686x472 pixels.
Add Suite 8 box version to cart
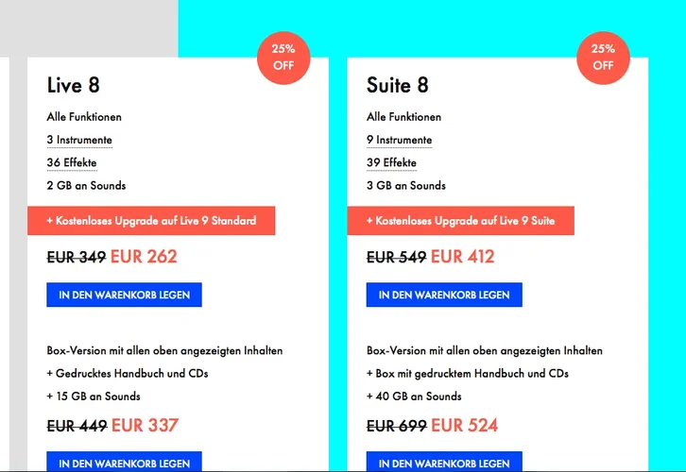point(444,463)
